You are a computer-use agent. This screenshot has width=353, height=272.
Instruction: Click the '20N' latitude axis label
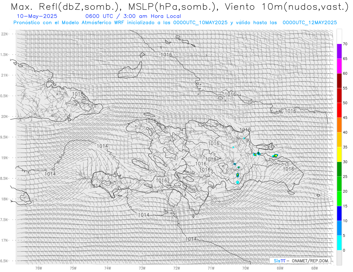(4, 116)
